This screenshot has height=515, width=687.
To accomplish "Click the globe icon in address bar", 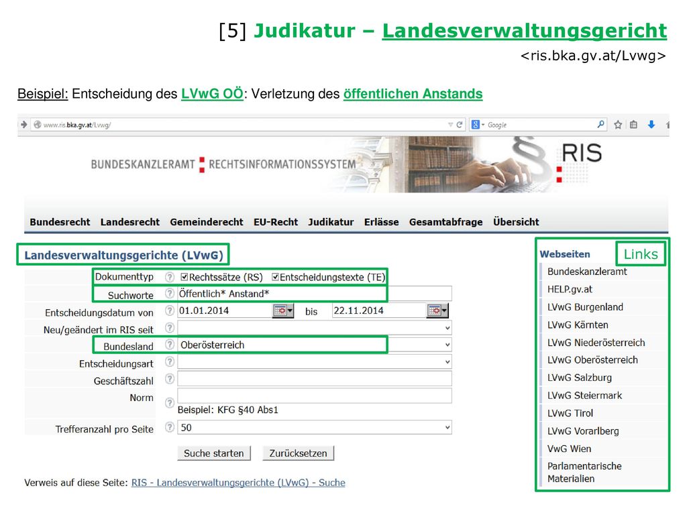I will pyautogui.click(x=38, y=125).
